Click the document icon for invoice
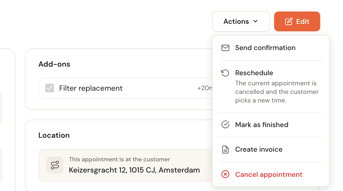The image size is (343, 191). pos(225,150)
